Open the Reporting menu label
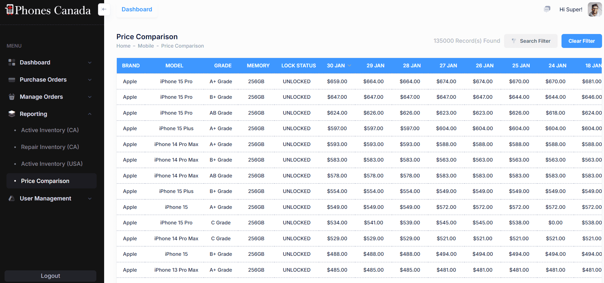 33,114
